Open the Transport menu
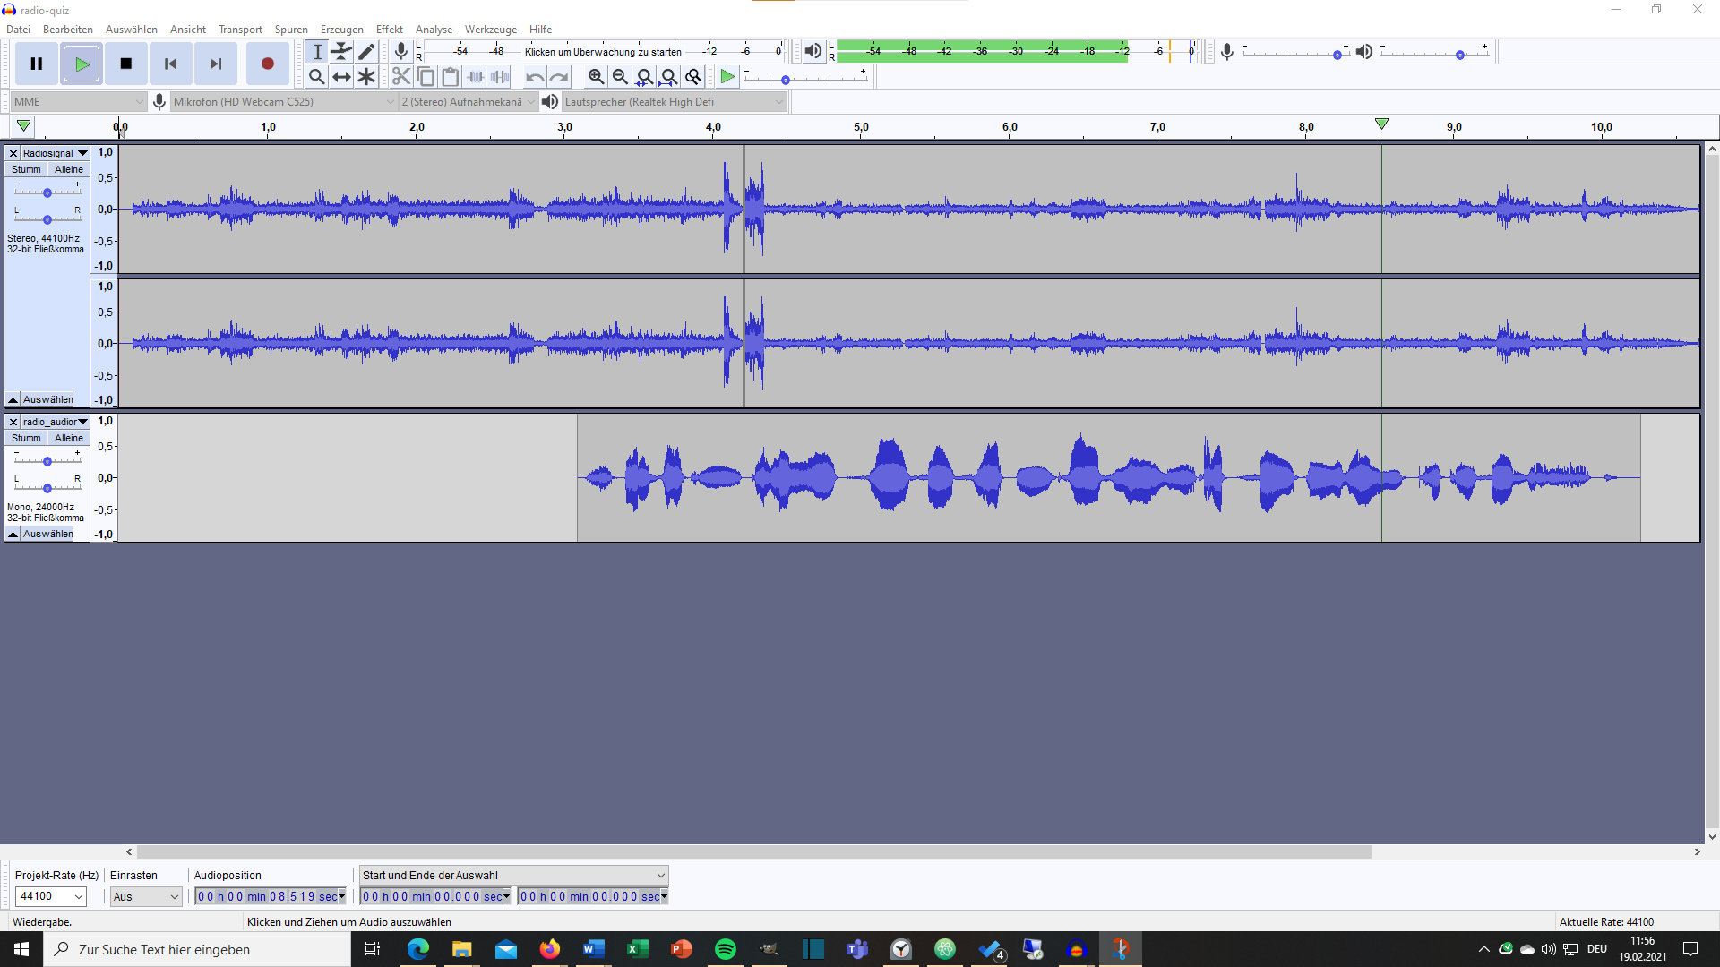This screenshot has width=1720, height=967. click(x=240, y=30)
